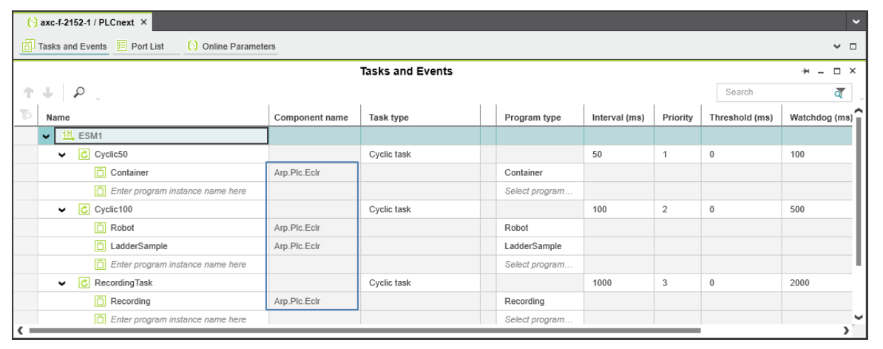Pin the Tasks and Events panel
Viewport: 883px width, 349px height.
coord(806,72)
